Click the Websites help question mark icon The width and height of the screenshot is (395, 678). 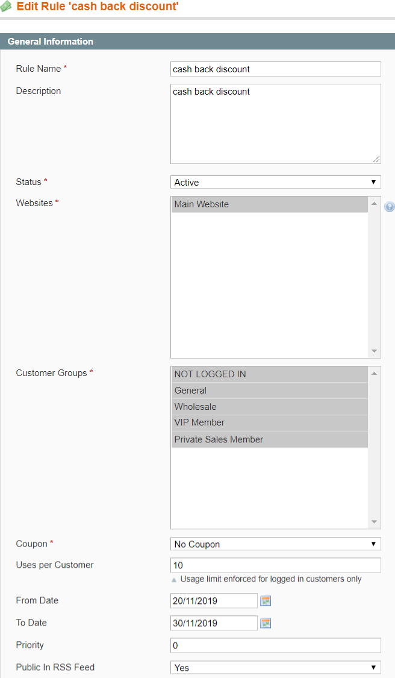(390, 207)
